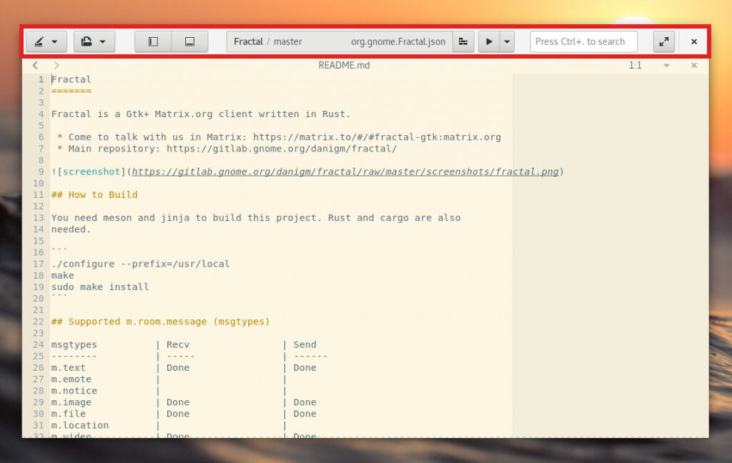Viewport: 732px width, 463px height.
Task: Click the README.md document title
Action: click(344, 65)
